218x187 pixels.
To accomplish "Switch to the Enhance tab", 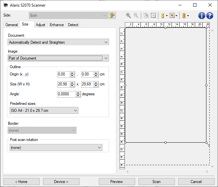I will 57,25.
